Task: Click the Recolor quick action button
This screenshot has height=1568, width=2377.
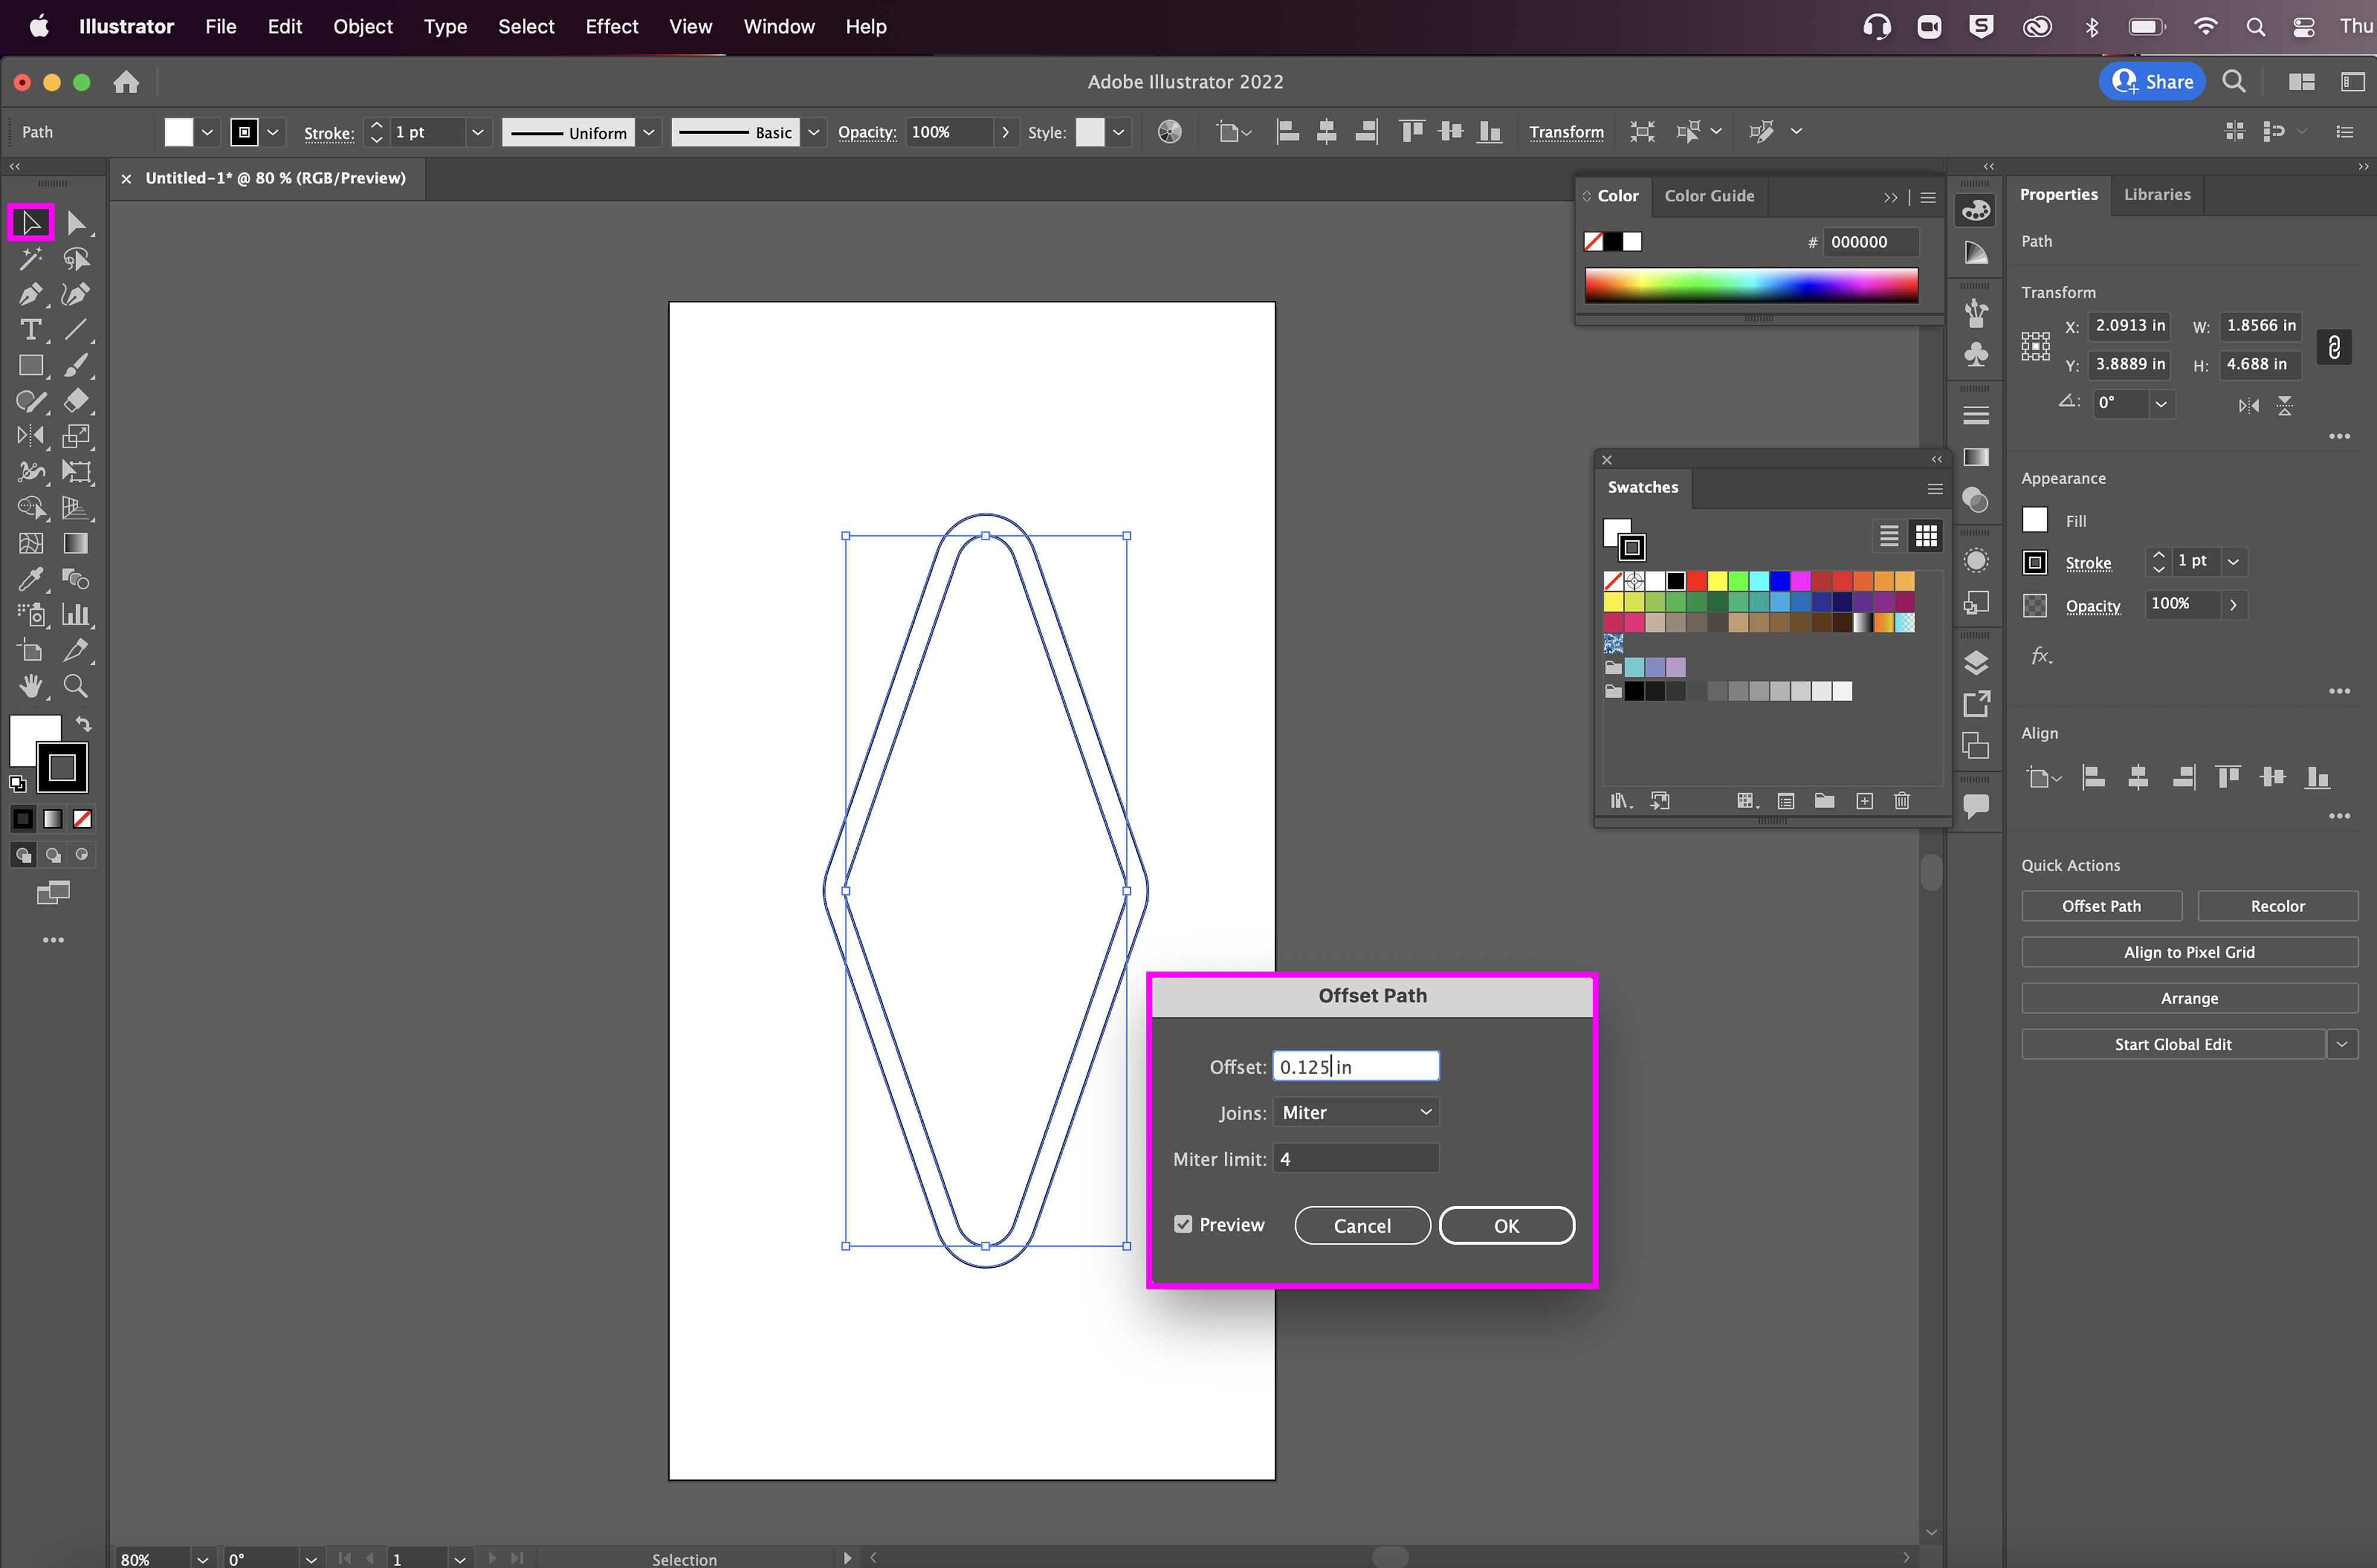Action: 2277,906
